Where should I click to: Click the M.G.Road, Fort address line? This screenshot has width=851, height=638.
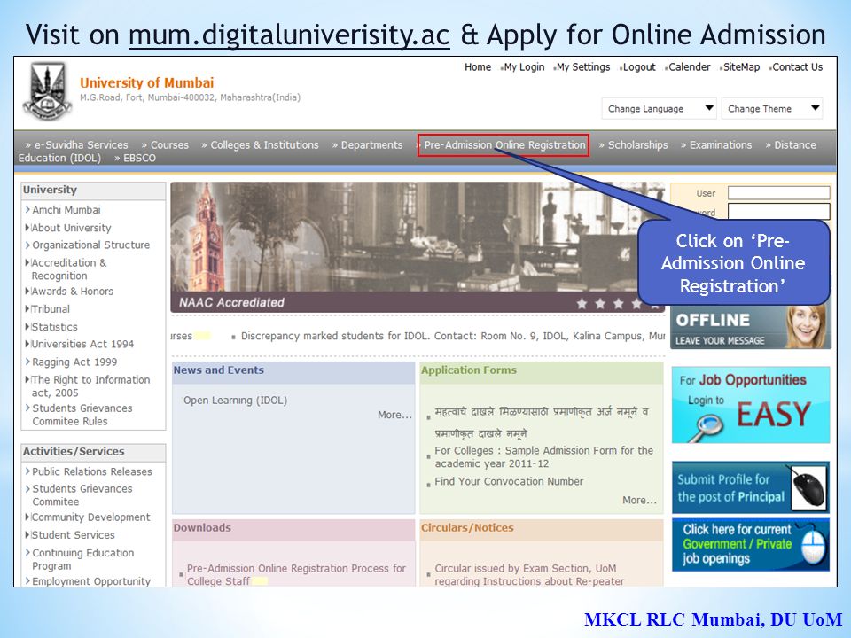190,97
